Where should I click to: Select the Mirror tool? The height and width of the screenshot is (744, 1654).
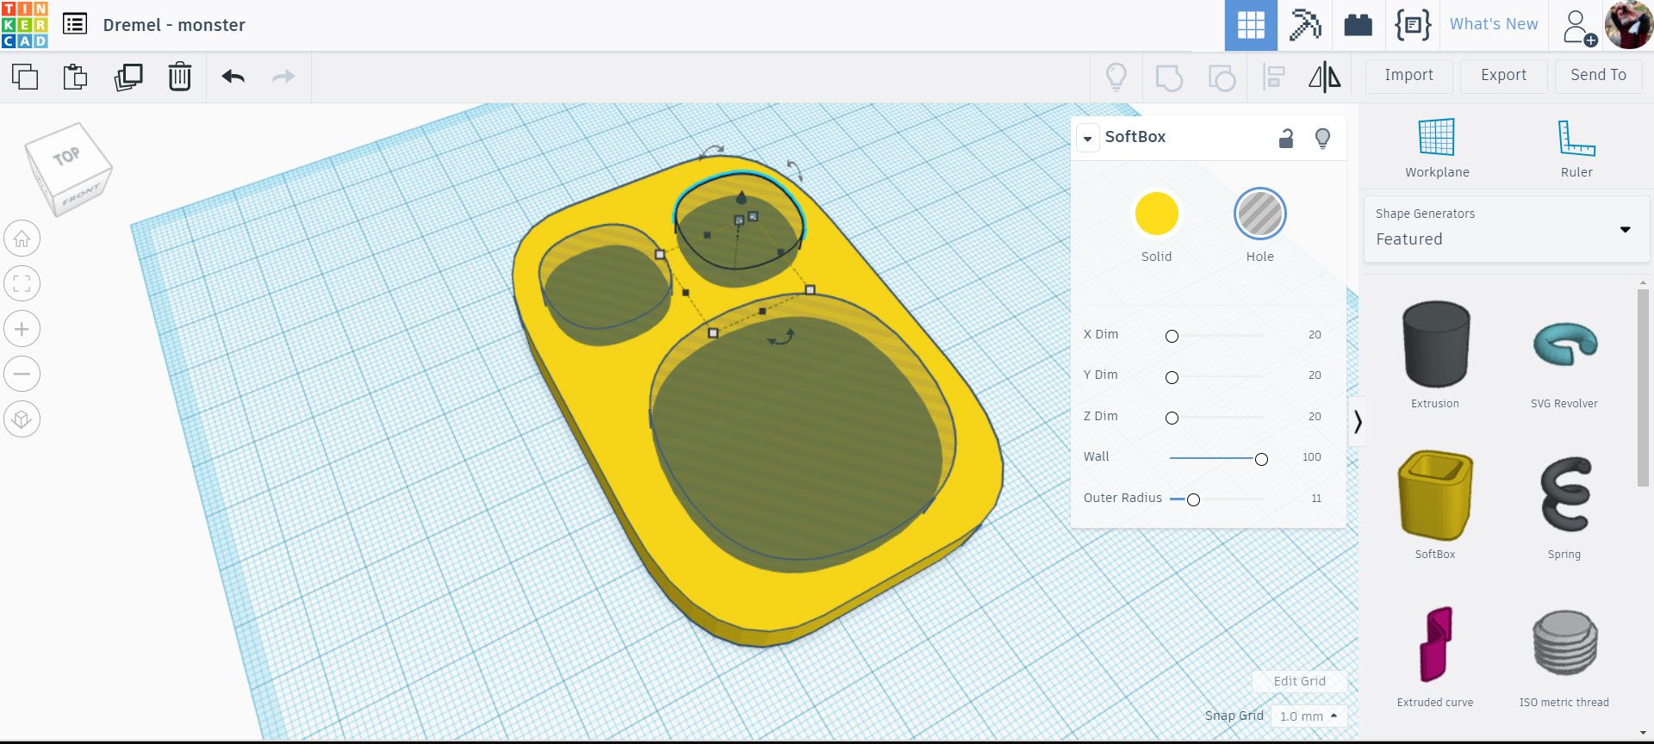tap(1325, 77)
